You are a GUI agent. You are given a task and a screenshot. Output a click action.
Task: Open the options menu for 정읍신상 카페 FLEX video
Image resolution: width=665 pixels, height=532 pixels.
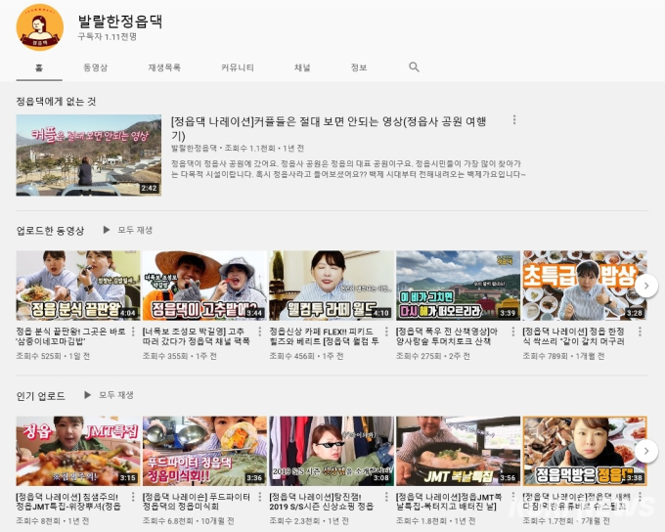pos(386,331)
